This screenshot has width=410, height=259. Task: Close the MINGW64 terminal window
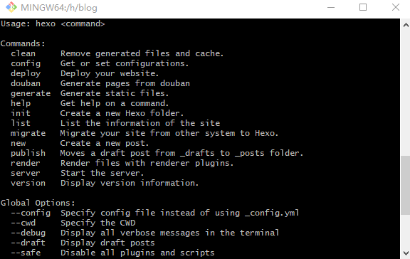click(x=396, y=7)
